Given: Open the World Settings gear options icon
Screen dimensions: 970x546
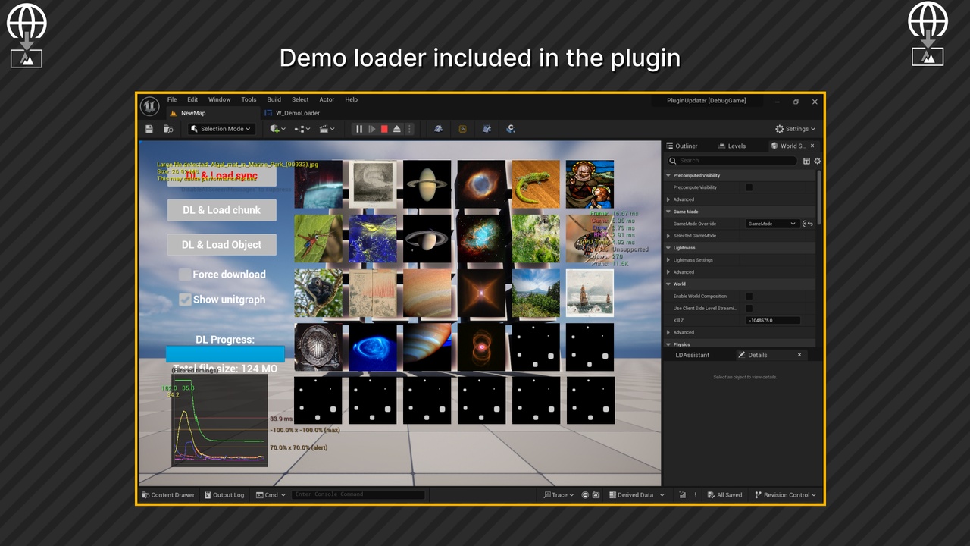Looking at the screenshot, I should 817,161.
